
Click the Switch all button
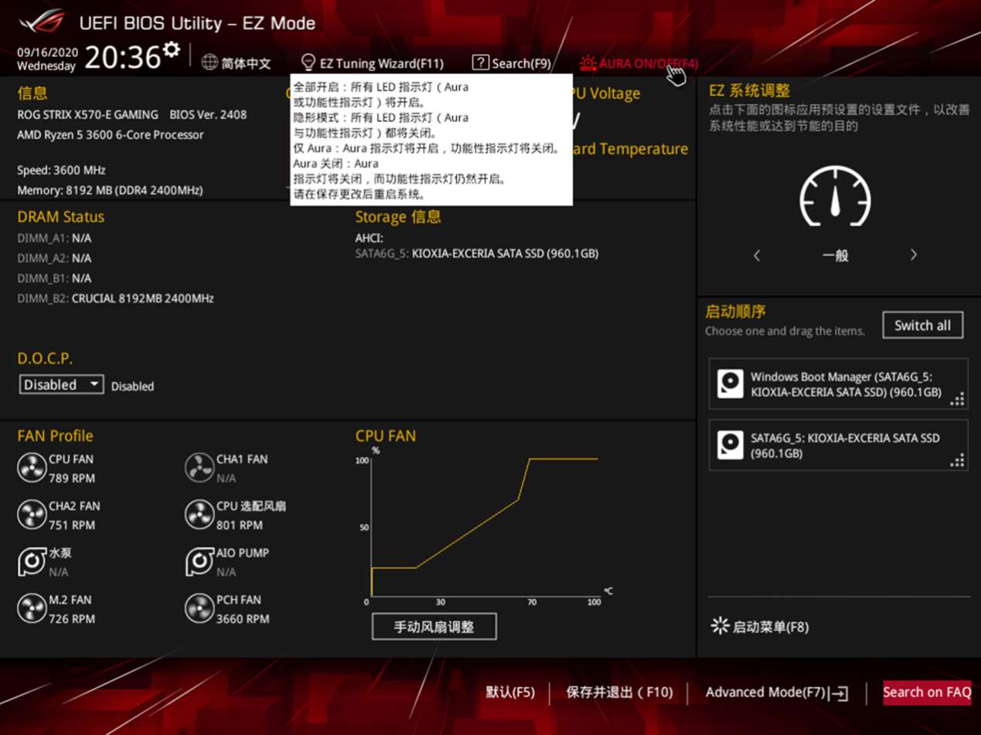pos(922,325)
